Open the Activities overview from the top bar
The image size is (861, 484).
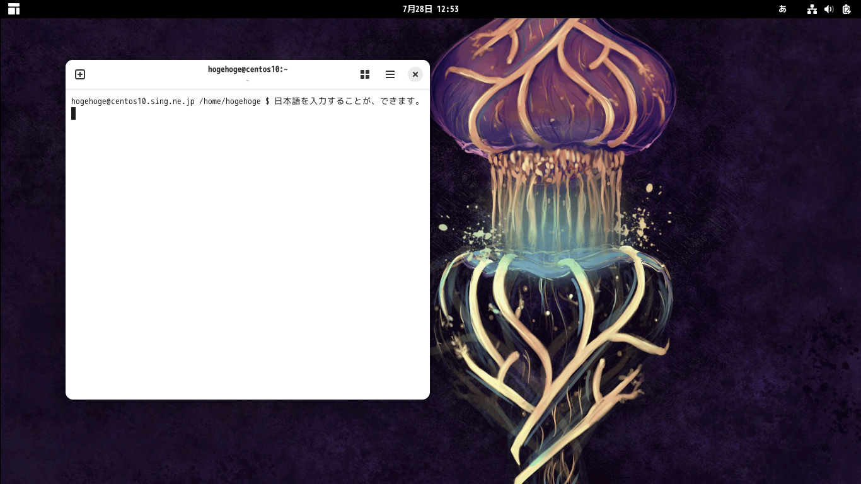click(14, 9)
